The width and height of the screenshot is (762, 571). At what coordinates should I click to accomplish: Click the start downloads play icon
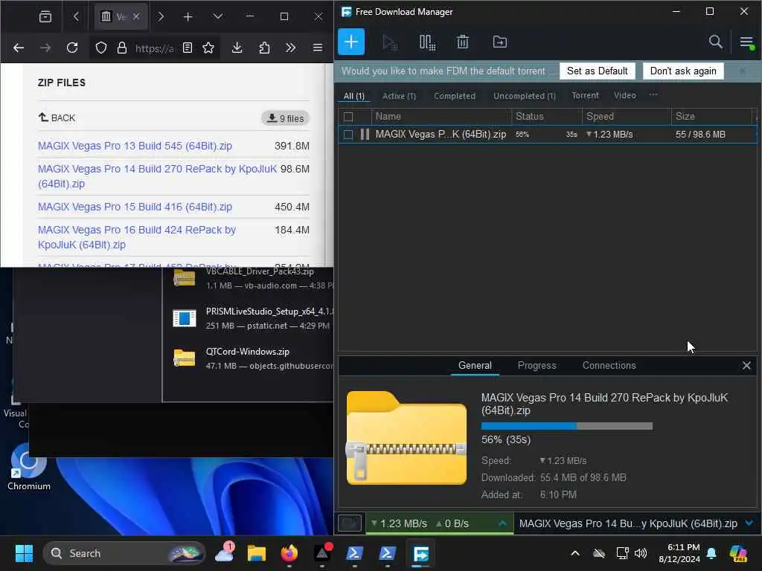click(x=389, y=42)
